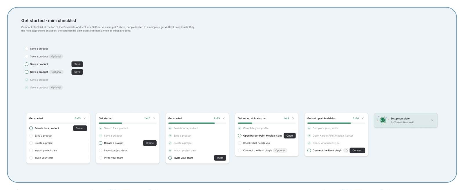Click the "Get started · mini checklist" heading
The height and width of the screenshot is (190, 464).
49,21
